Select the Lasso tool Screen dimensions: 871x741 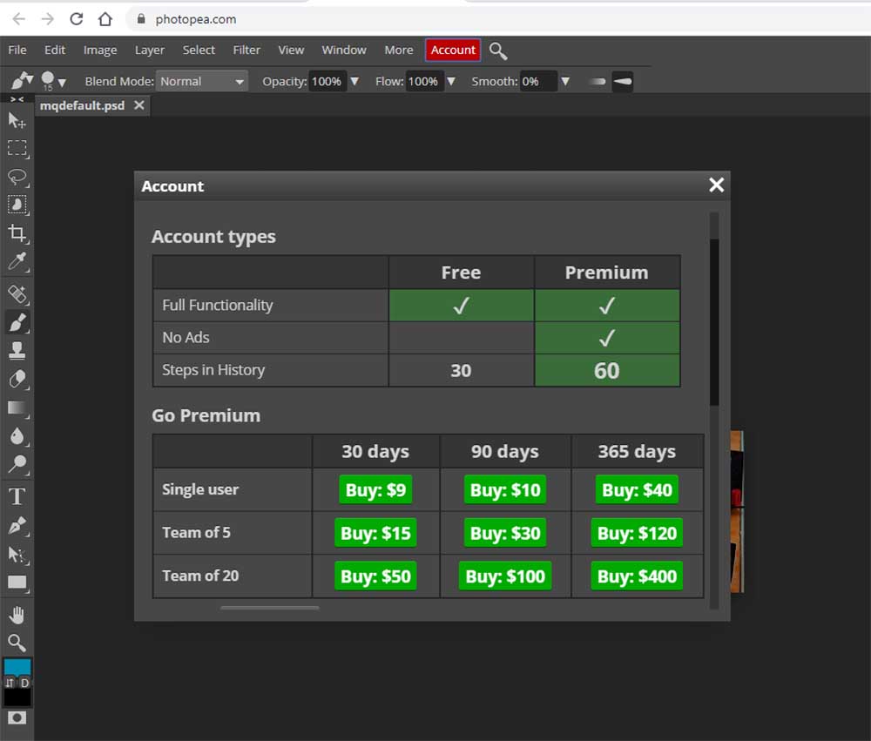coord(17,177)
